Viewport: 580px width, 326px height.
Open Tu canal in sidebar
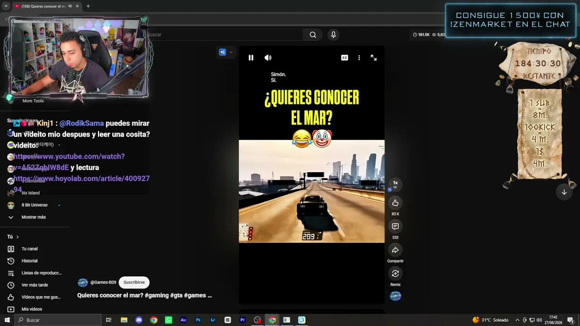pyautogui.click(x=30, y=249)
